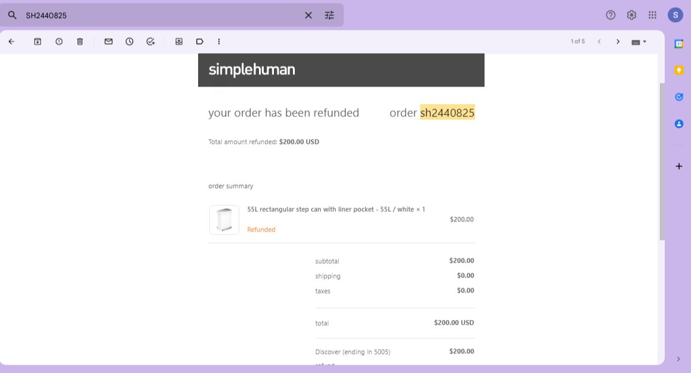Open the Labels menu icon
Image resolution: width=691 pixels, height=373 pixels.
[200, 41]
